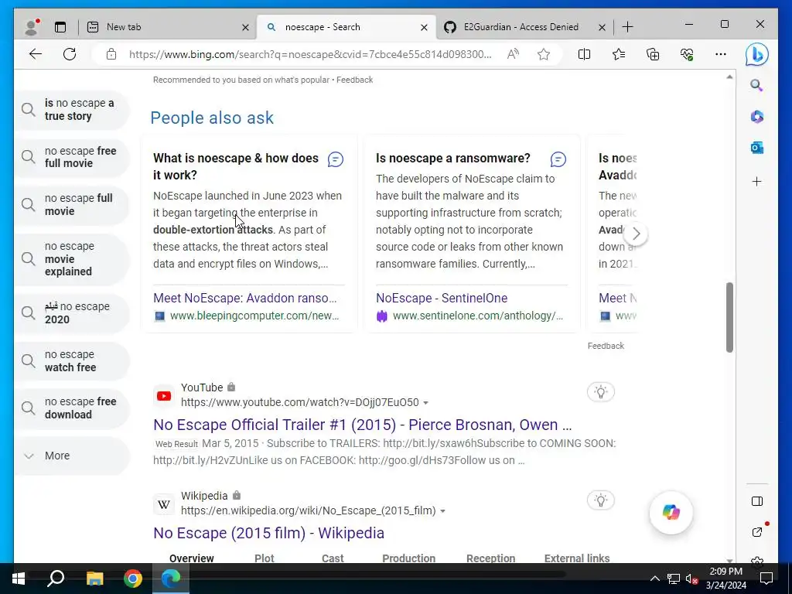The height and width of the screenshot is (594, 792).
Task: Search 'no escape movie explained'
Action: [72, 259]
